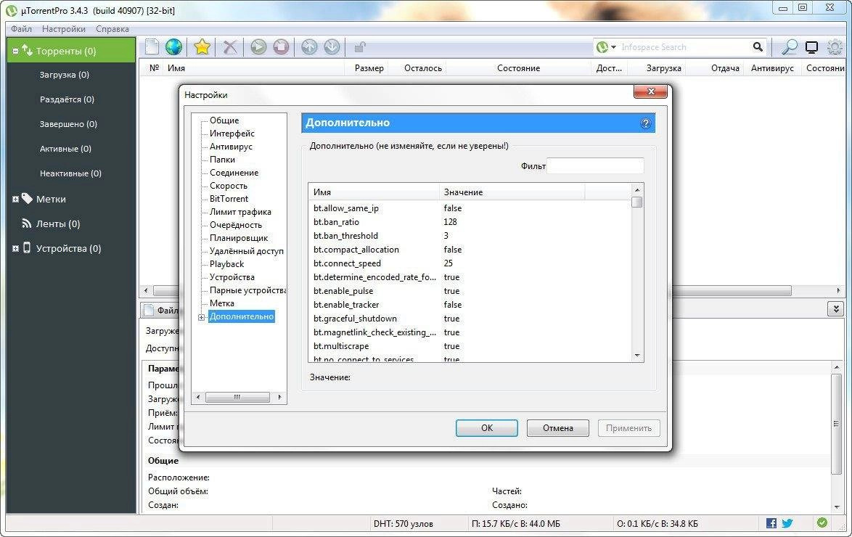The width and height of the screenshot is (852, 537).
Task: Click detail pane collapse chevron button
Action: [836, 309]
